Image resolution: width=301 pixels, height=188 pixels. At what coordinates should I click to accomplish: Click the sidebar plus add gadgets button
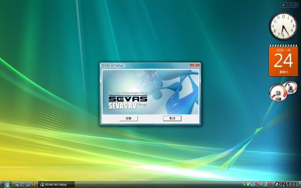283,5
